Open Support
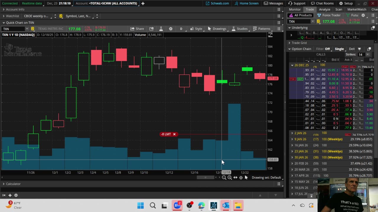This screenshot has width=378, height=212. coord(297,3)
